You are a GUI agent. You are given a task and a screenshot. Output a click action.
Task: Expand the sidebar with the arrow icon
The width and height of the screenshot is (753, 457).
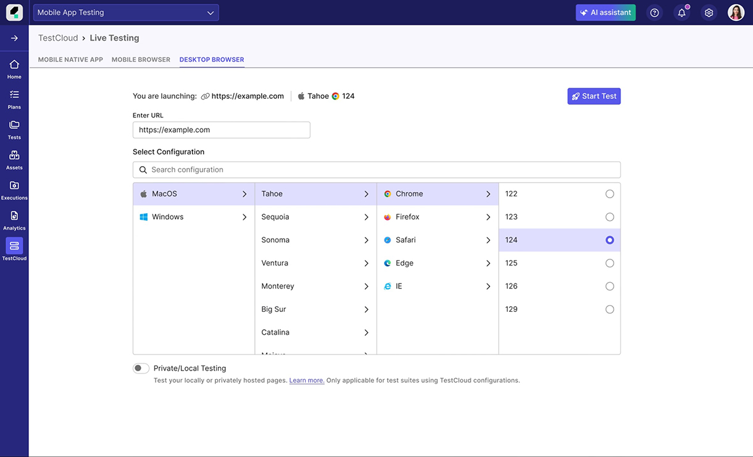pyautogui.click(x=14, y=38)
